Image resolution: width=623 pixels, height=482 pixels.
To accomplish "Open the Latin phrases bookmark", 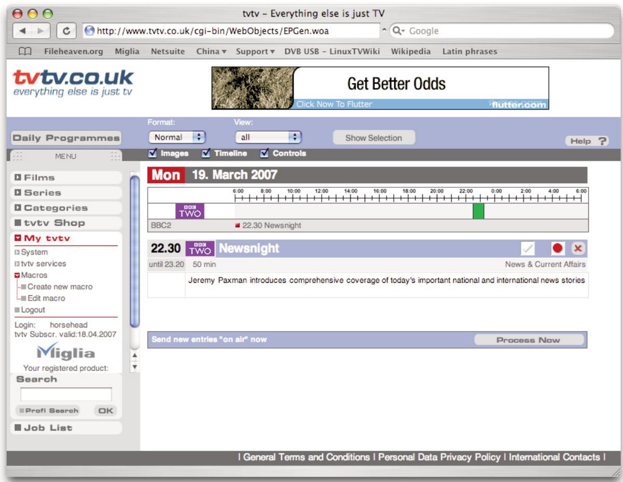I will pyautogui.click(x=469, y=51).
